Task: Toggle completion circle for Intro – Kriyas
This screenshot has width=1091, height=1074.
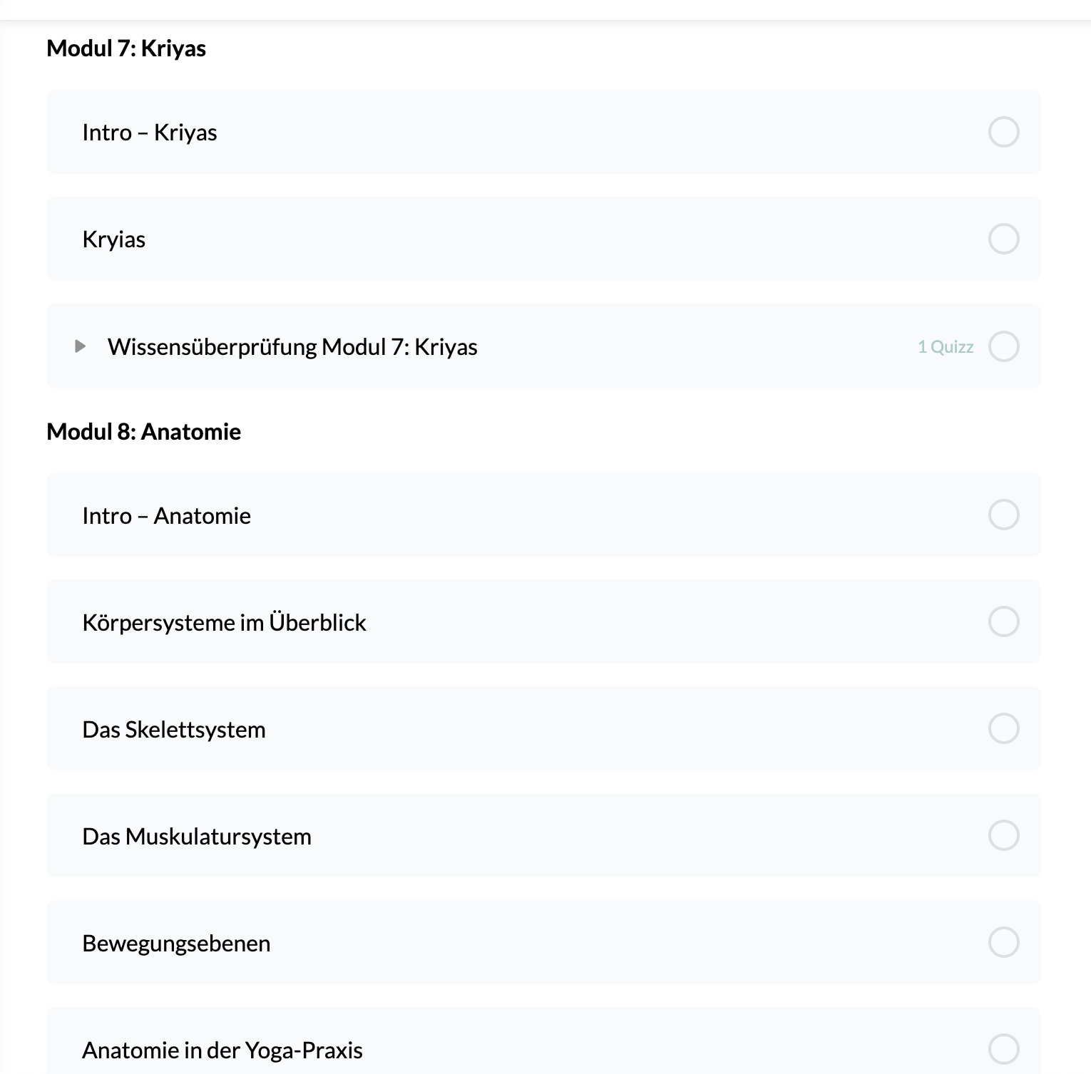Action: [1003, 132]
